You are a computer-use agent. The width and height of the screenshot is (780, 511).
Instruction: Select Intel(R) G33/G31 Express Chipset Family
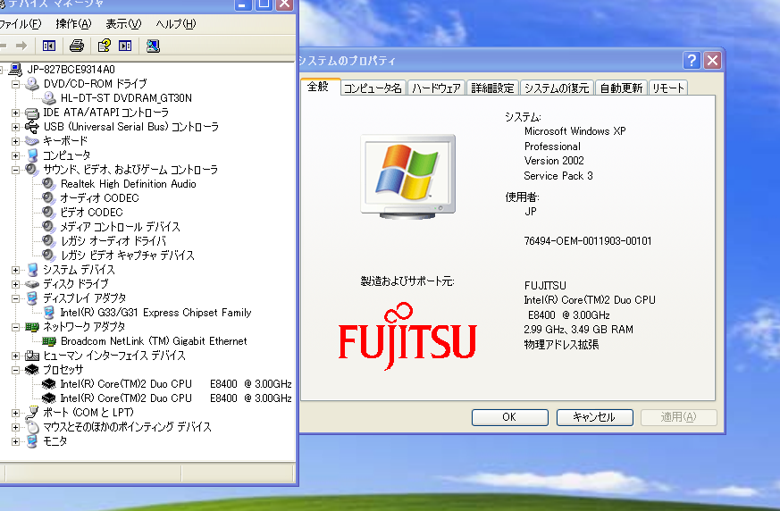point(155,313)
